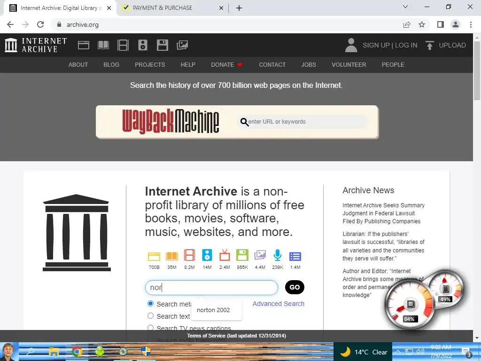
Task: Open the BLOG menu item
Action: click(x=111, y=65)
